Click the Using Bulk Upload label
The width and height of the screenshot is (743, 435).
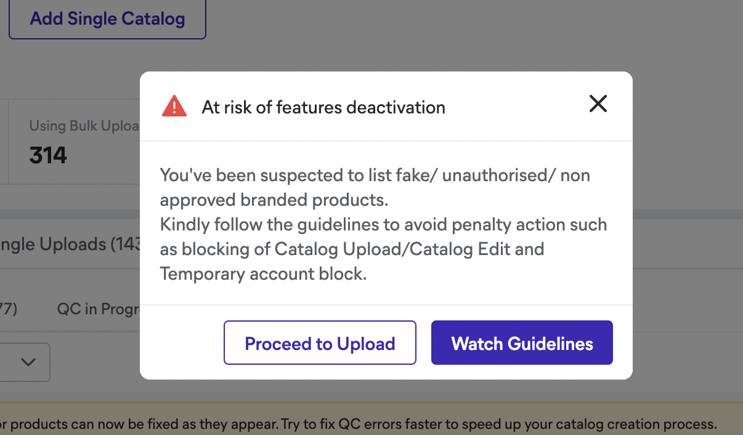(x=84, y=126)
